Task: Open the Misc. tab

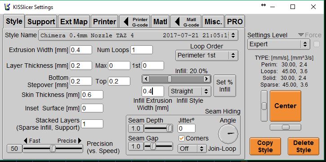Action: (x=213, y=22)
